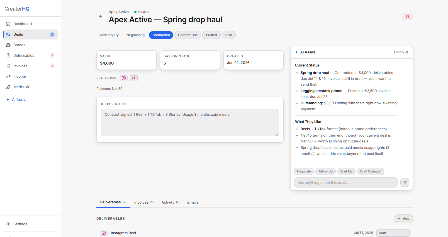Open Brands section in sidebar
The image size is (448, 237).
click(x=31, y=45)
